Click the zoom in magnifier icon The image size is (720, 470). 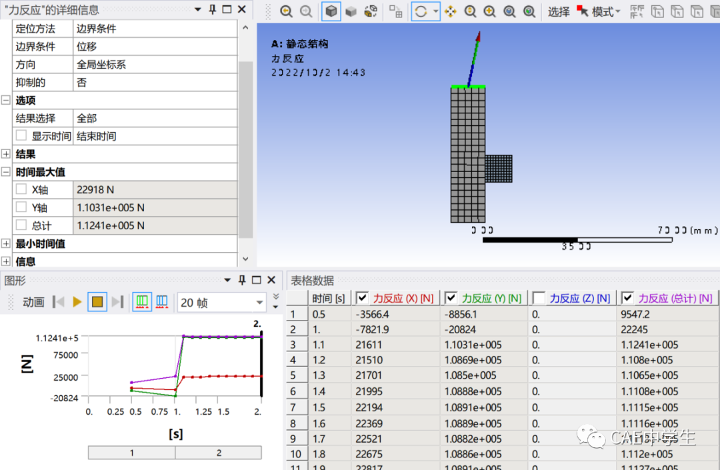[490, 11]
